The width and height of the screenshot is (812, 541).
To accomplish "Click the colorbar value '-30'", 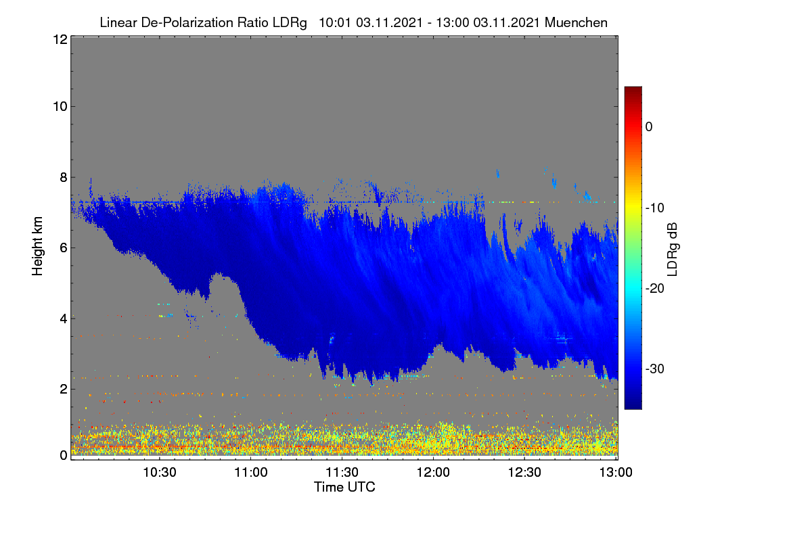I will (656, 369).
